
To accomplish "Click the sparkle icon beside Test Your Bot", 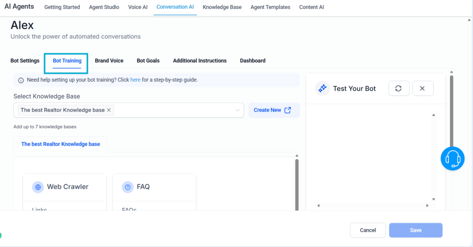I will 322,88.
